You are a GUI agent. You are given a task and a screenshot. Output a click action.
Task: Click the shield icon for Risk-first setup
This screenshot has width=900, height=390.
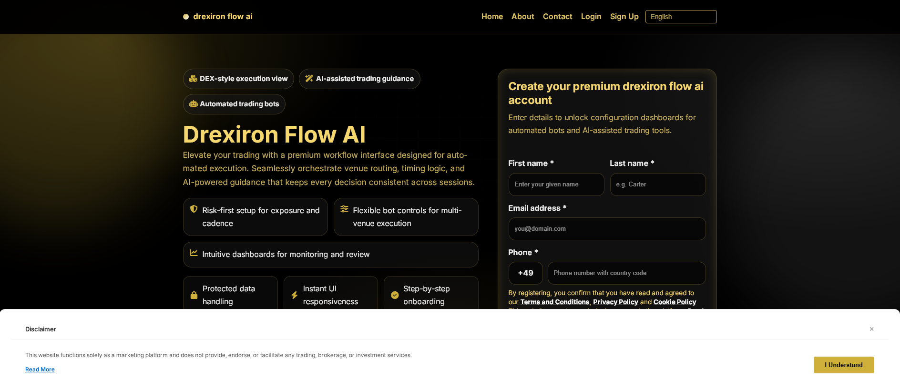tap(194, 209)
